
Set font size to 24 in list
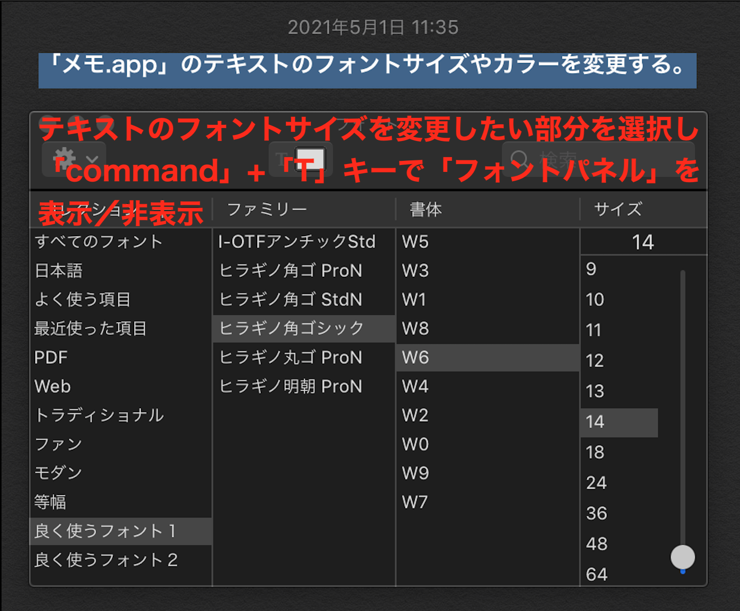pyautogui.click(x=619, y=483)
